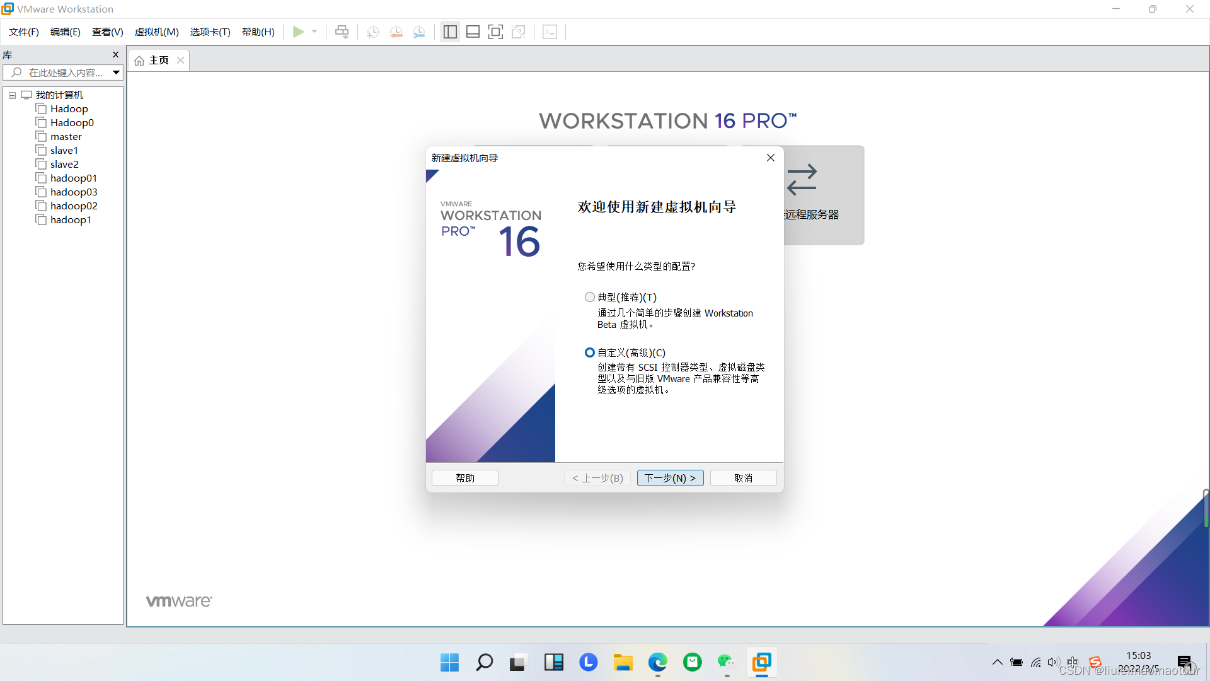Open Microsoft Edge from the taskbar
The width and height of the screenshot is (1210, 681).
(657, 662)
